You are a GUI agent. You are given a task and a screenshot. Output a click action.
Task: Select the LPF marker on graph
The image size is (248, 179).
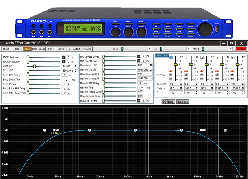pos(203,130)
